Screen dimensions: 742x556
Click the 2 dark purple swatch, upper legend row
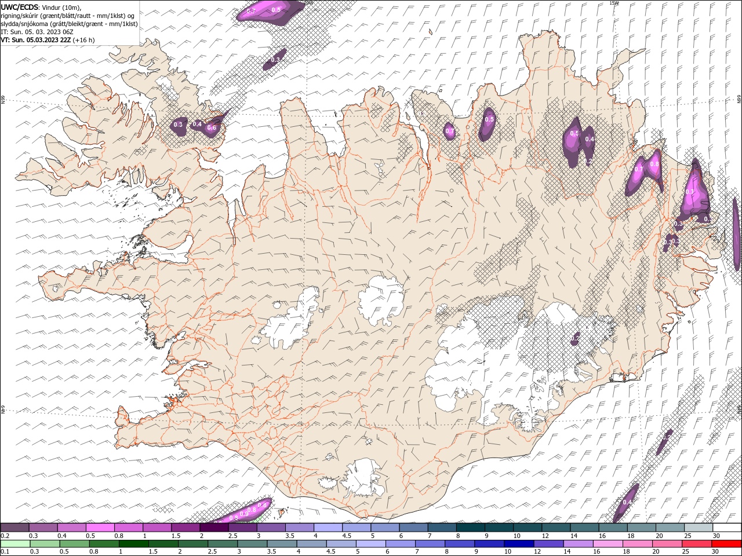pos(214,528)
